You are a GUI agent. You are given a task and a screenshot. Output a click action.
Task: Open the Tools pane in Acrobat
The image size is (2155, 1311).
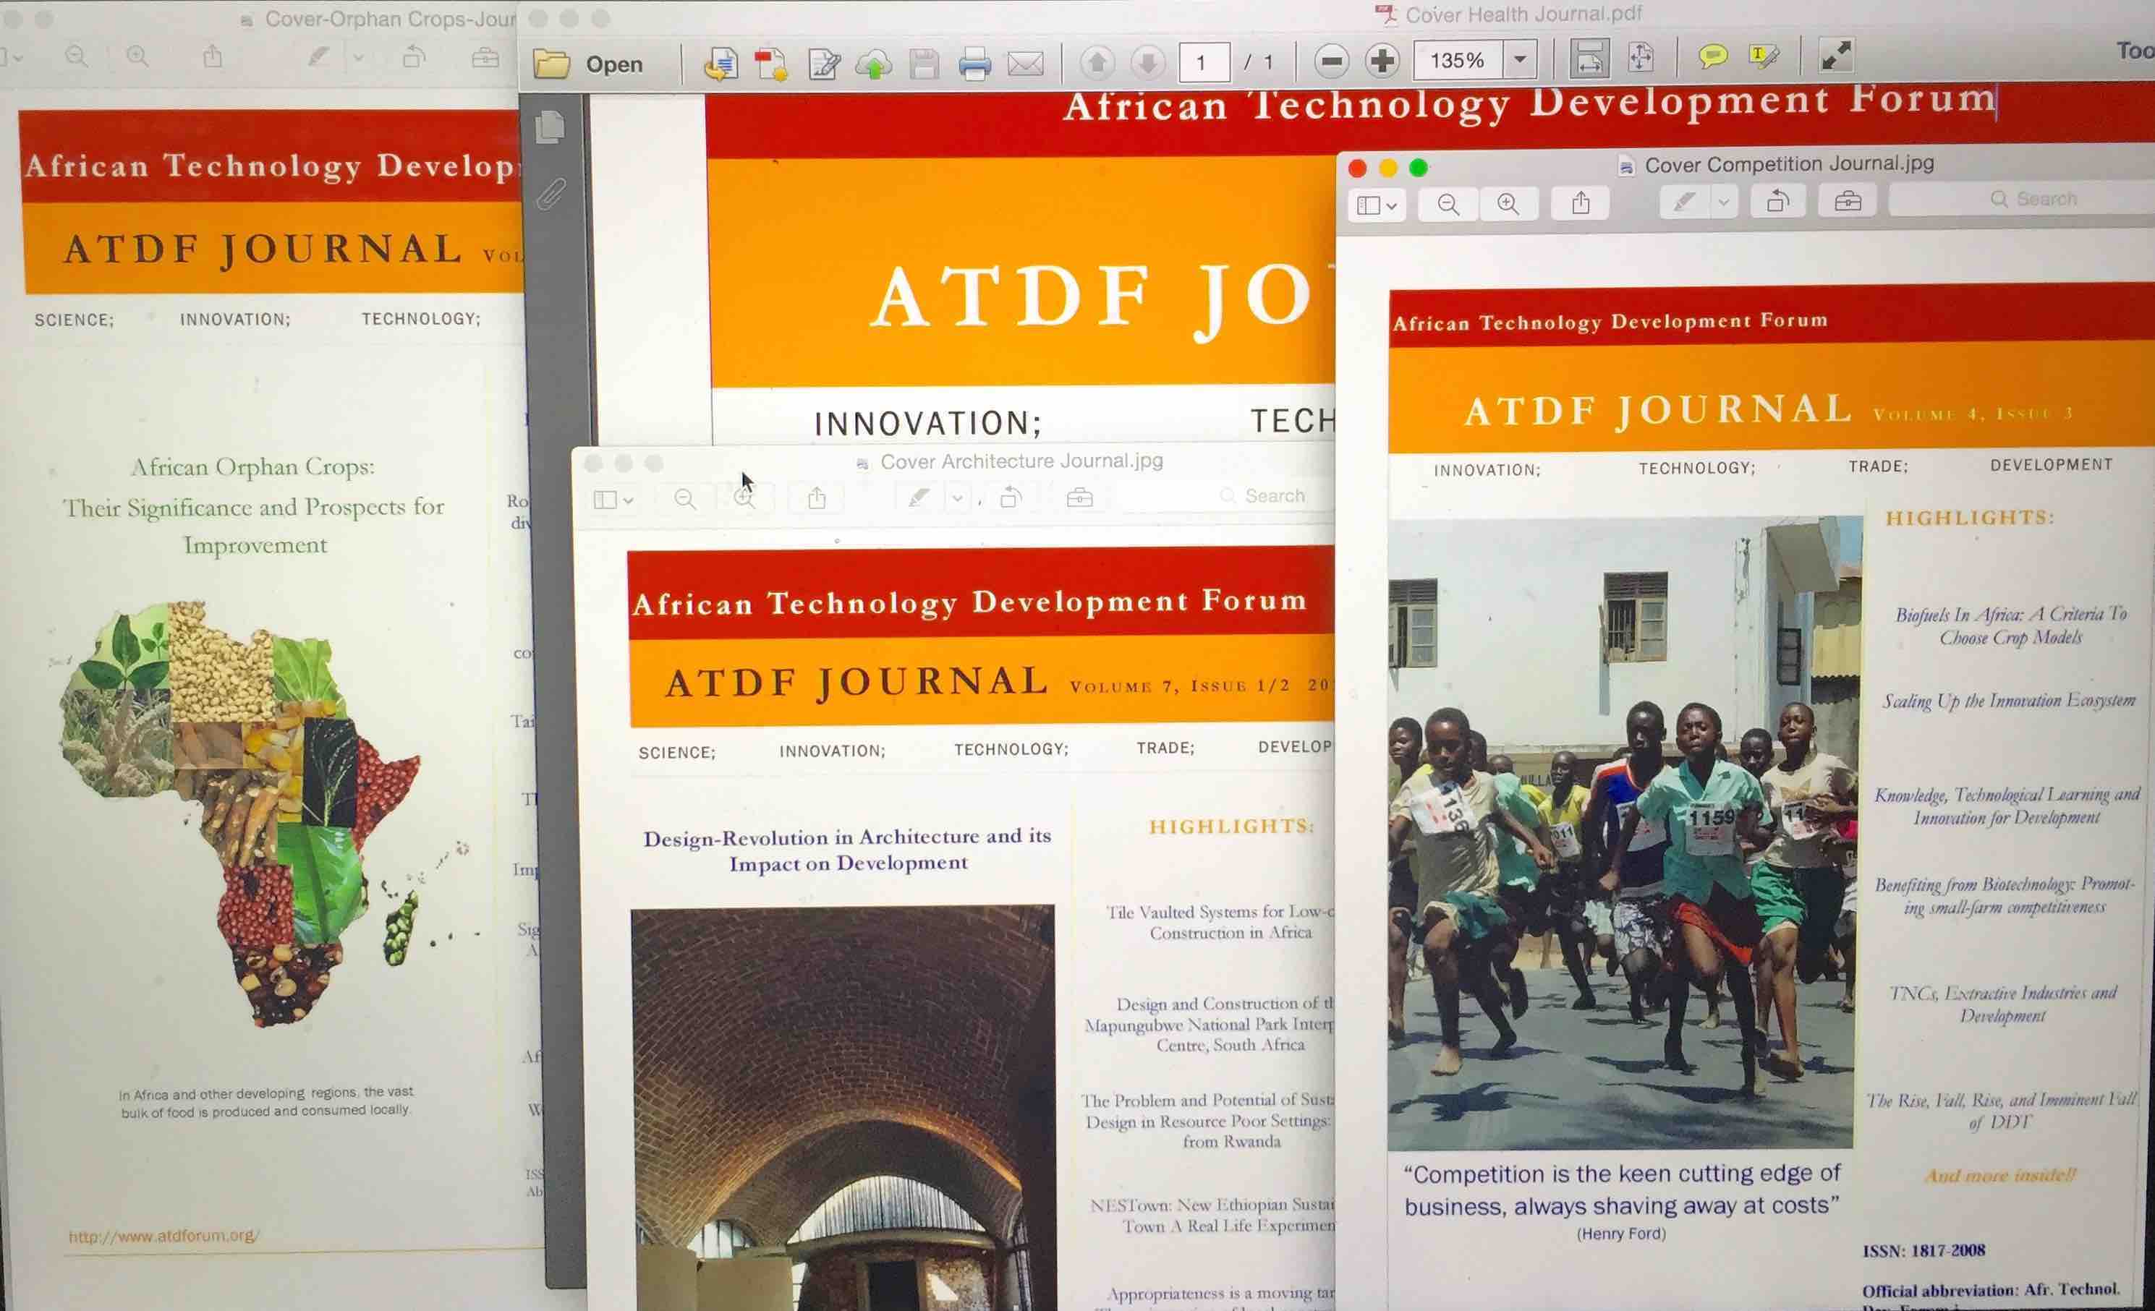click(x=2134, y=51)
